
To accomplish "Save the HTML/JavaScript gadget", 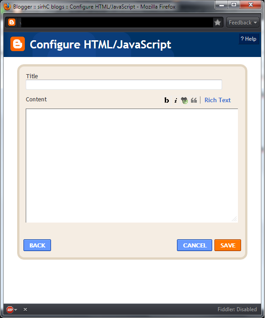I will point(228,245).
